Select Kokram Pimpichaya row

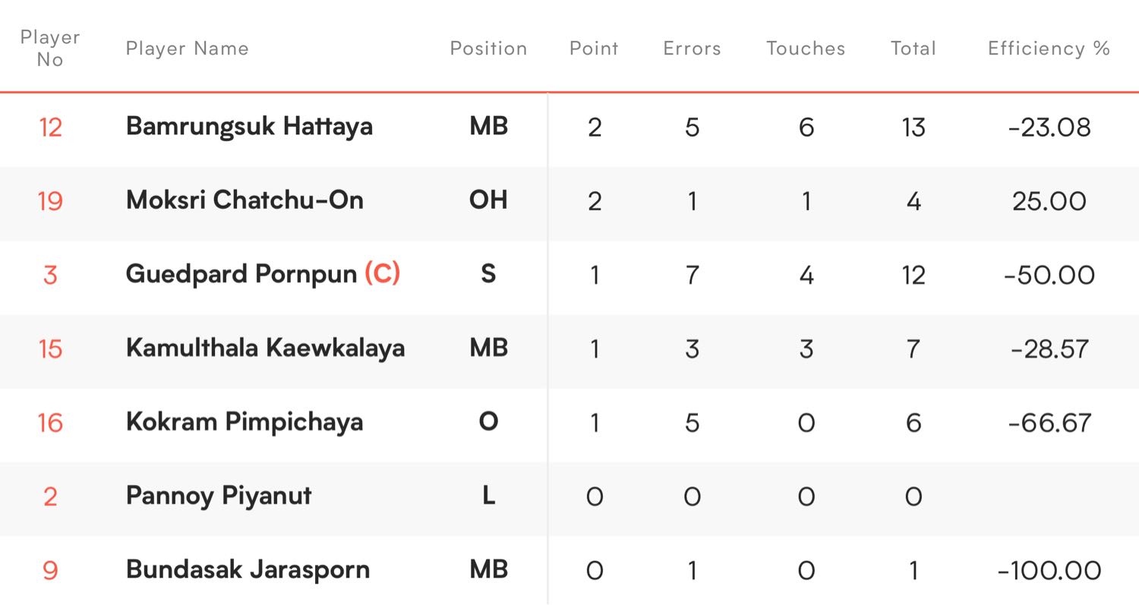[x=569, y=422]
